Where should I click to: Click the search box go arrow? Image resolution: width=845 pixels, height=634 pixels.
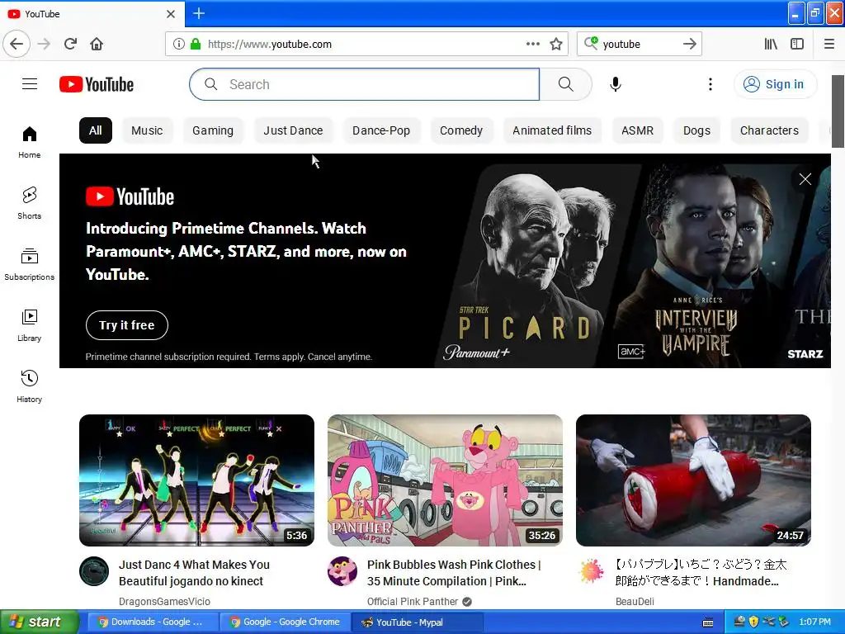pyautogui.click(x=690, y=44)
